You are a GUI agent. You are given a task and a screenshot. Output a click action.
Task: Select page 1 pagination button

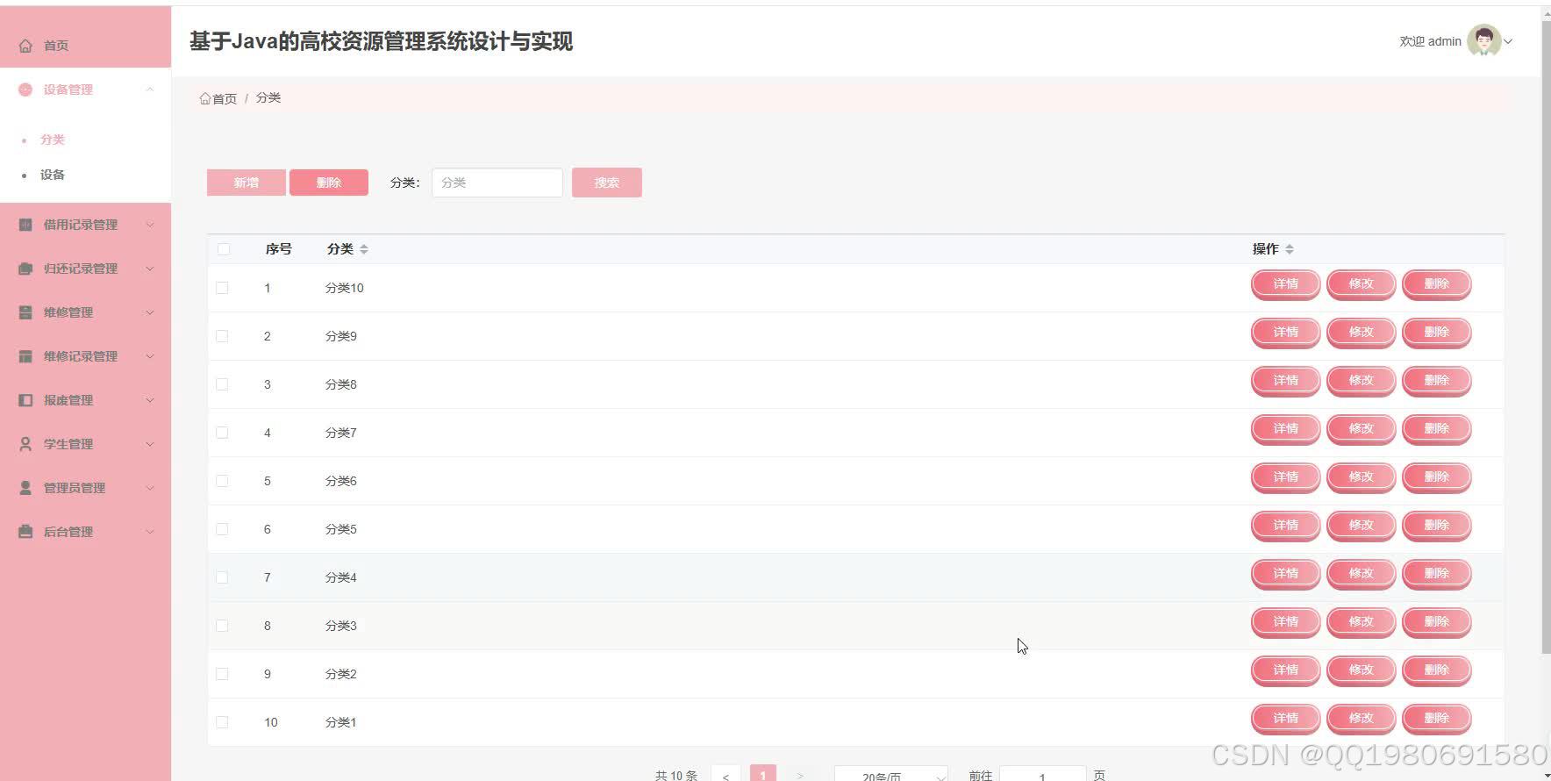point(763,776)
